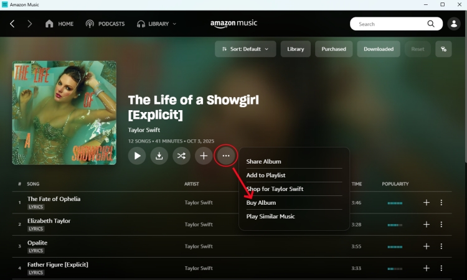This screenshot has width=467, height=280.
Task: Open more options for Elizabeth Taylor
Action: pos(441,225)
